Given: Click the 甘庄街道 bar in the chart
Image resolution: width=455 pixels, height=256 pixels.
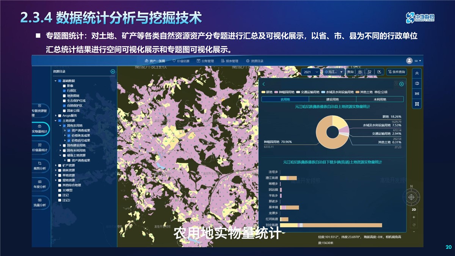Looking at the screenshot, I should [x=331, y=225].
